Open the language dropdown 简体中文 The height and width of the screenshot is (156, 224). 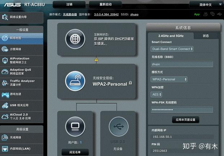(x=206, y=5)
